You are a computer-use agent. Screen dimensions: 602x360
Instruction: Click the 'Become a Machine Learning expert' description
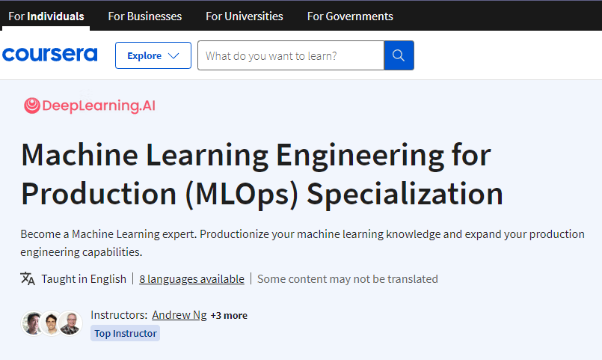point(303,242)
